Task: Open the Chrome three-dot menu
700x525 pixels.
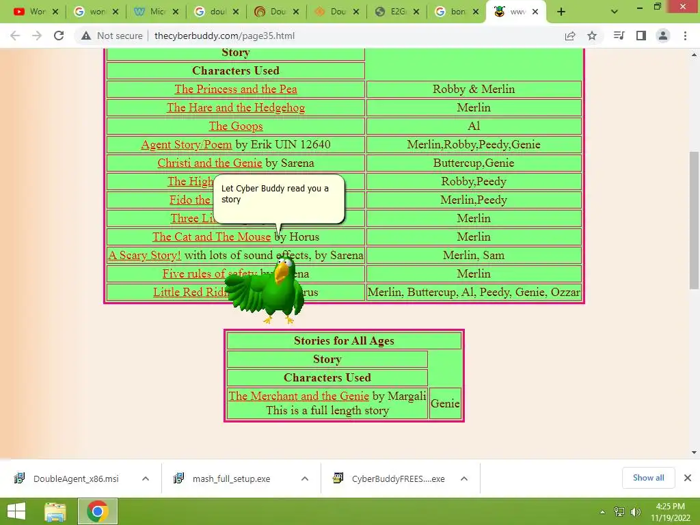Action: click(685, 36)
